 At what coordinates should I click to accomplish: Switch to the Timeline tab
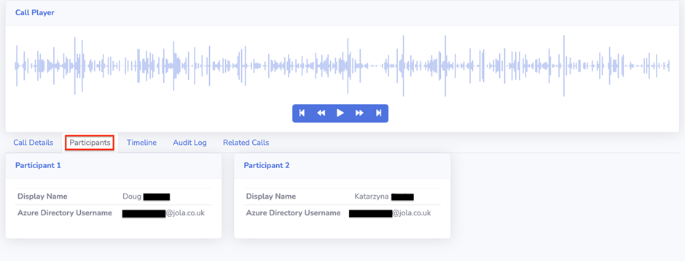[141, 143]
